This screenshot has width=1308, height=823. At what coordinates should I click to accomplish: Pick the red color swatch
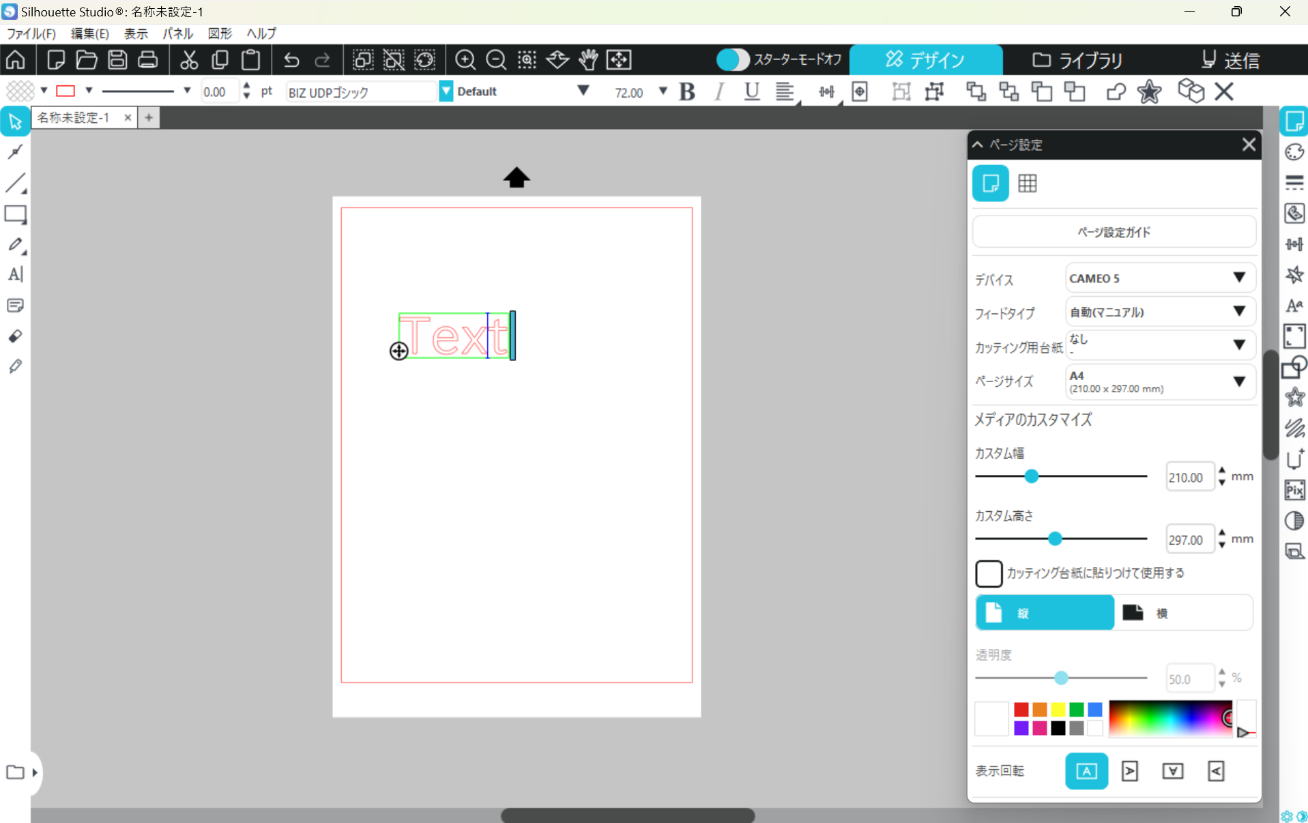pyautogui.click(x=1021, y=710)
